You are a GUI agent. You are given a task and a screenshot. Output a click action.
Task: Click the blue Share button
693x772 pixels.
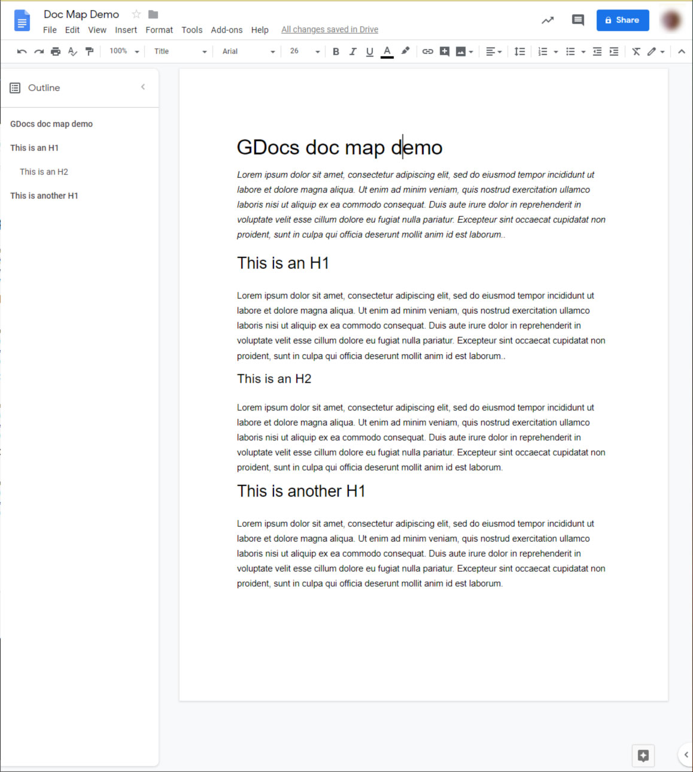coord(622,20)
